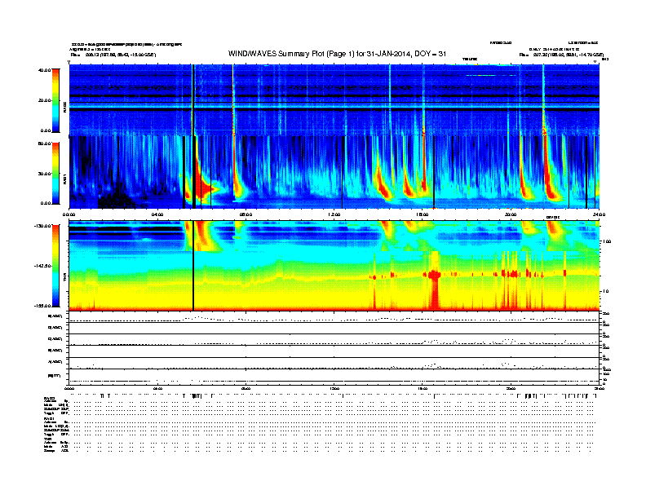
Task: Click the black vertical gap line in TNR panel
Action: click(193, 266)
